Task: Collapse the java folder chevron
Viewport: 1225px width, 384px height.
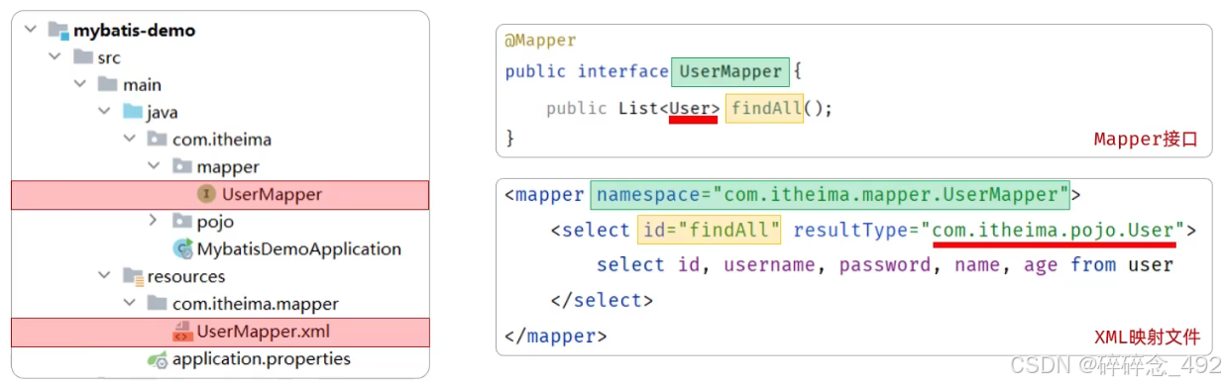Action: [104, 113]
